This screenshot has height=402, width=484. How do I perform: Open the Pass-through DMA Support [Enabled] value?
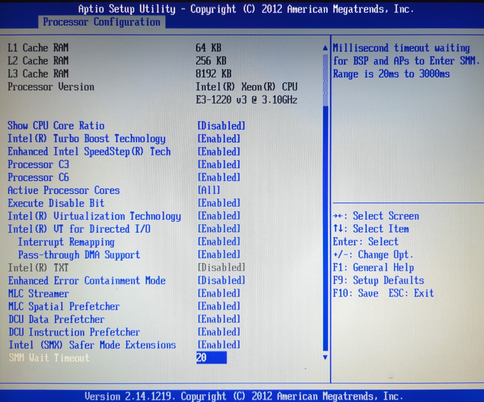click(x=219, y=255)
